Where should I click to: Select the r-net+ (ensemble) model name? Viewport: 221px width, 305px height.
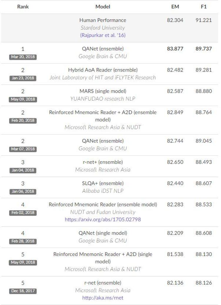pyautogui.click(x=103, y=162)
